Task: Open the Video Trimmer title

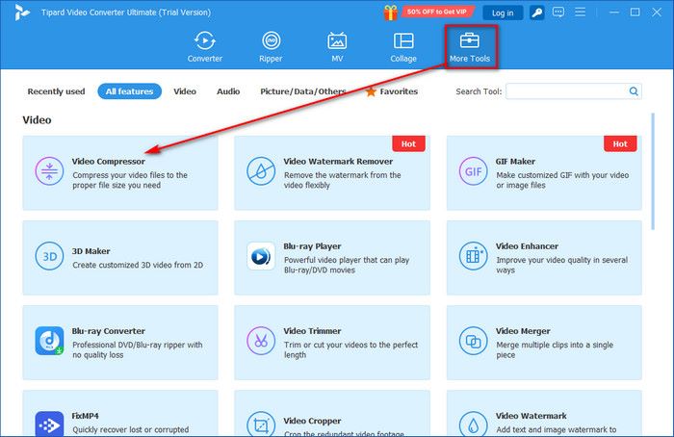Action: (x=312, y=331)
